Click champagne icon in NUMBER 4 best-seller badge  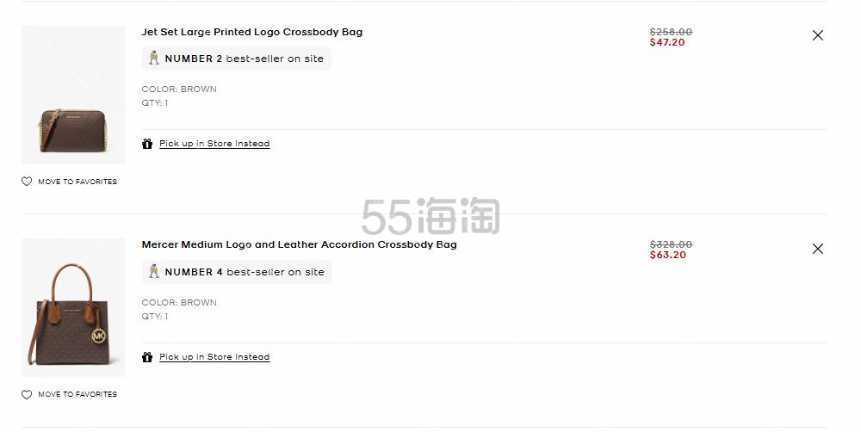(x=154, y=271)
